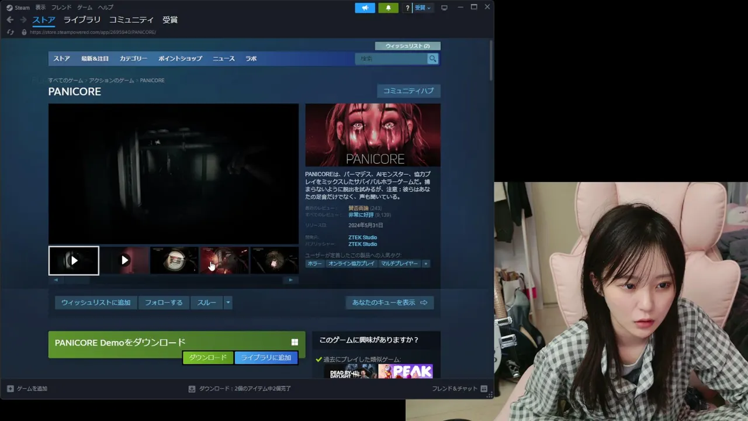Open the friends chat grid icon
This screenshot has height=421, width=748.
pyautogui.click(x=484, y=388)
